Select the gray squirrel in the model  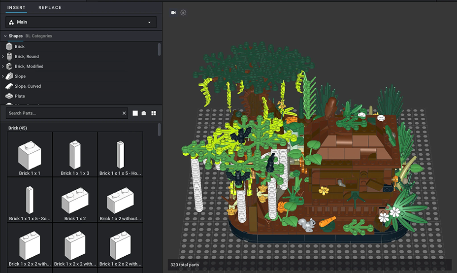(307, 225)
